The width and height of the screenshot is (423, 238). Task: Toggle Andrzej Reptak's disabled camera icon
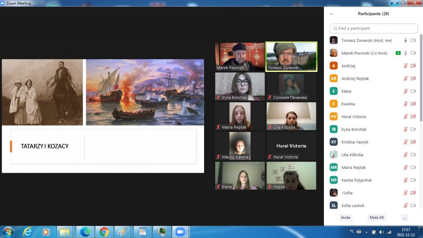[x=413, y=79]
